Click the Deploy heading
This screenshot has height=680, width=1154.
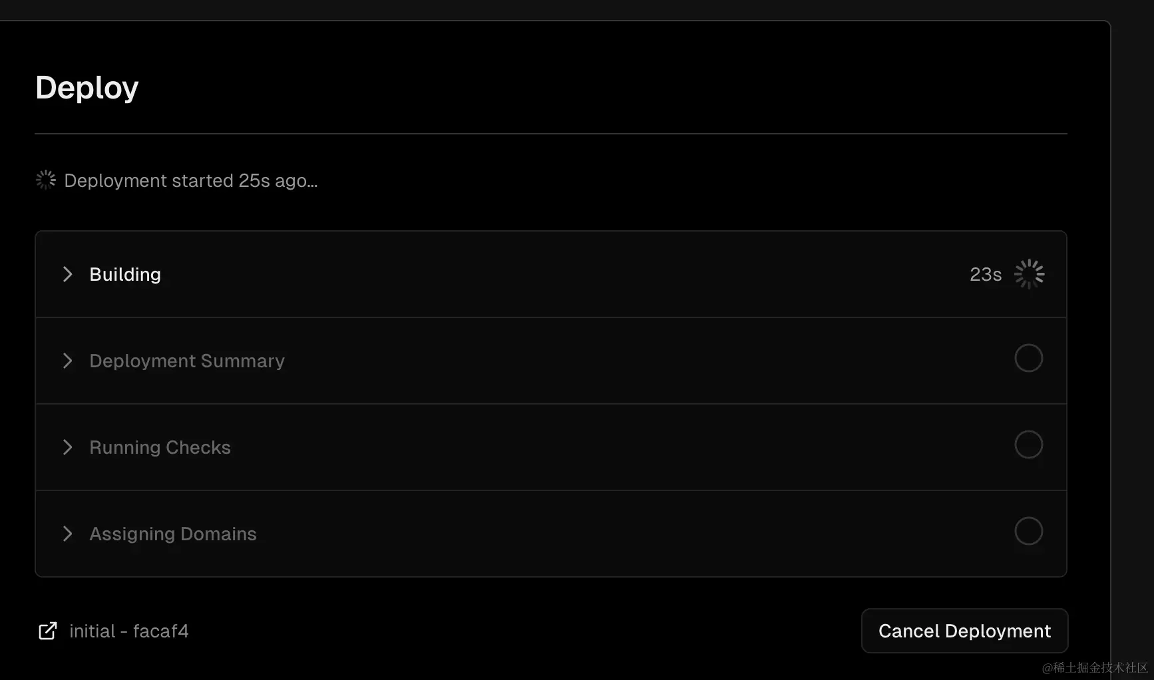pos(87,87)
